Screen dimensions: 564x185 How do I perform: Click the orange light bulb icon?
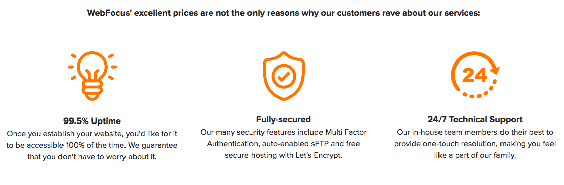tap(92, 76)
